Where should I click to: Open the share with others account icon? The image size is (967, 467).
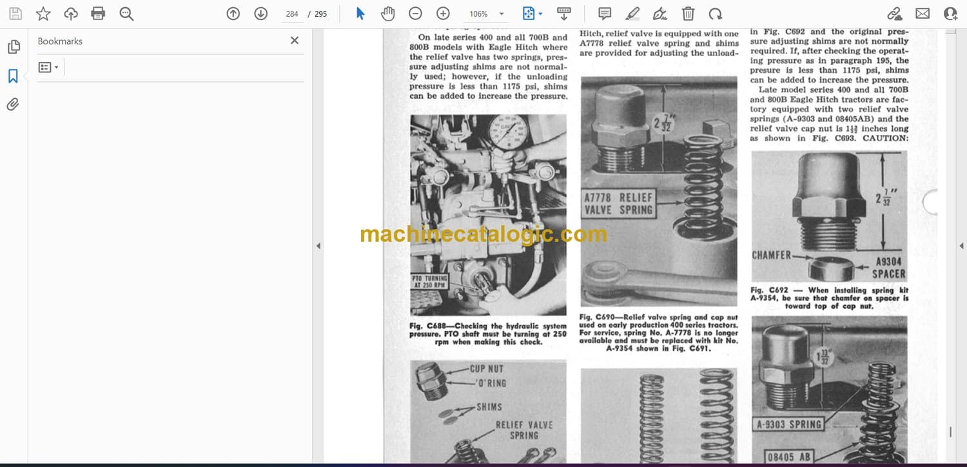pos(950,14)
